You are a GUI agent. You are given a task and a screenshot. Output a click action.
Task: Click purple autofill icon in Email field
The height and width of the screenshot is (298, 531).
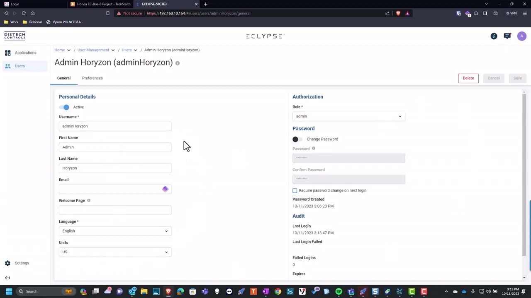coord(165,189)
